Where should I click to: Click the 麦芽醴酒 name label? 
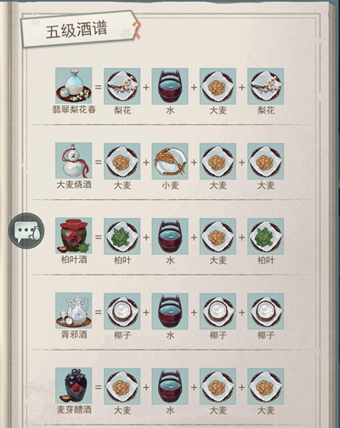point(74,410)
